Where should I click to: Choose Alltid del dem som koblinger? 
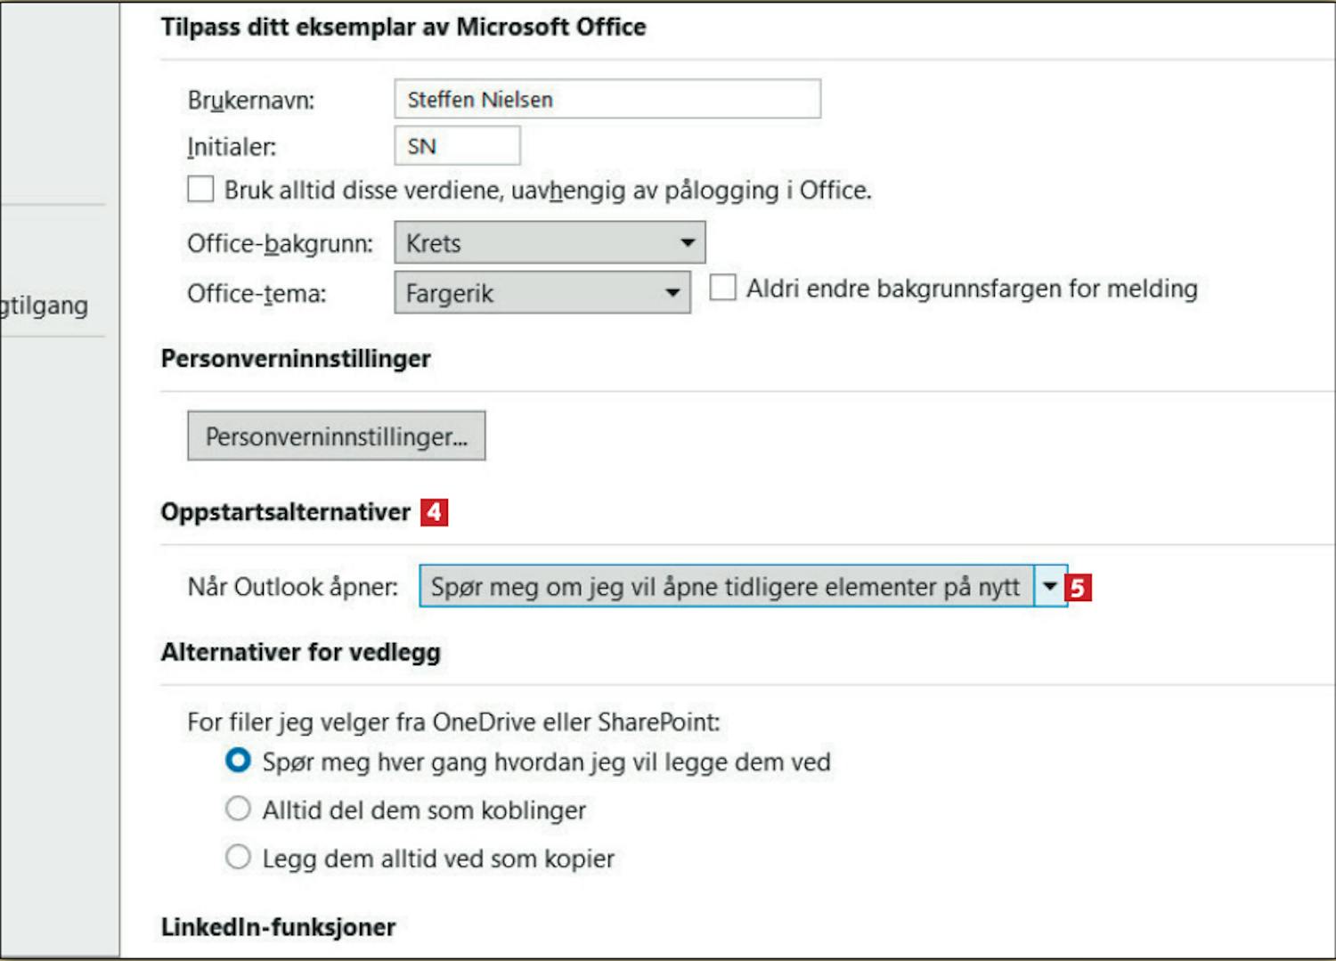(238, 809)
